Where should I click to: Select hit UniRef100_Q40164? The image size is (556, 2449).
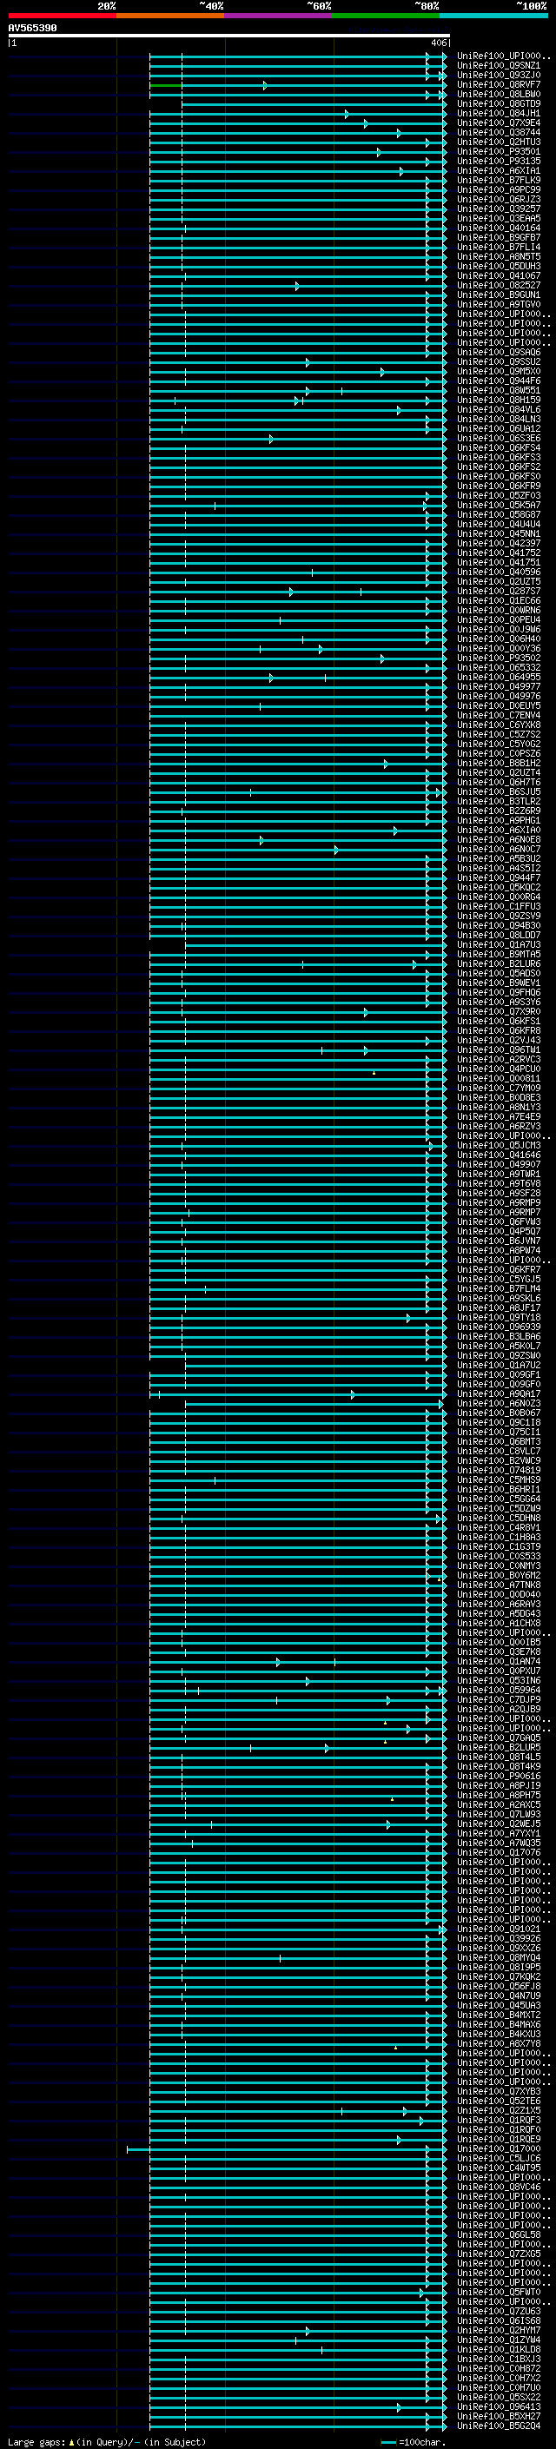coord(499,228)
